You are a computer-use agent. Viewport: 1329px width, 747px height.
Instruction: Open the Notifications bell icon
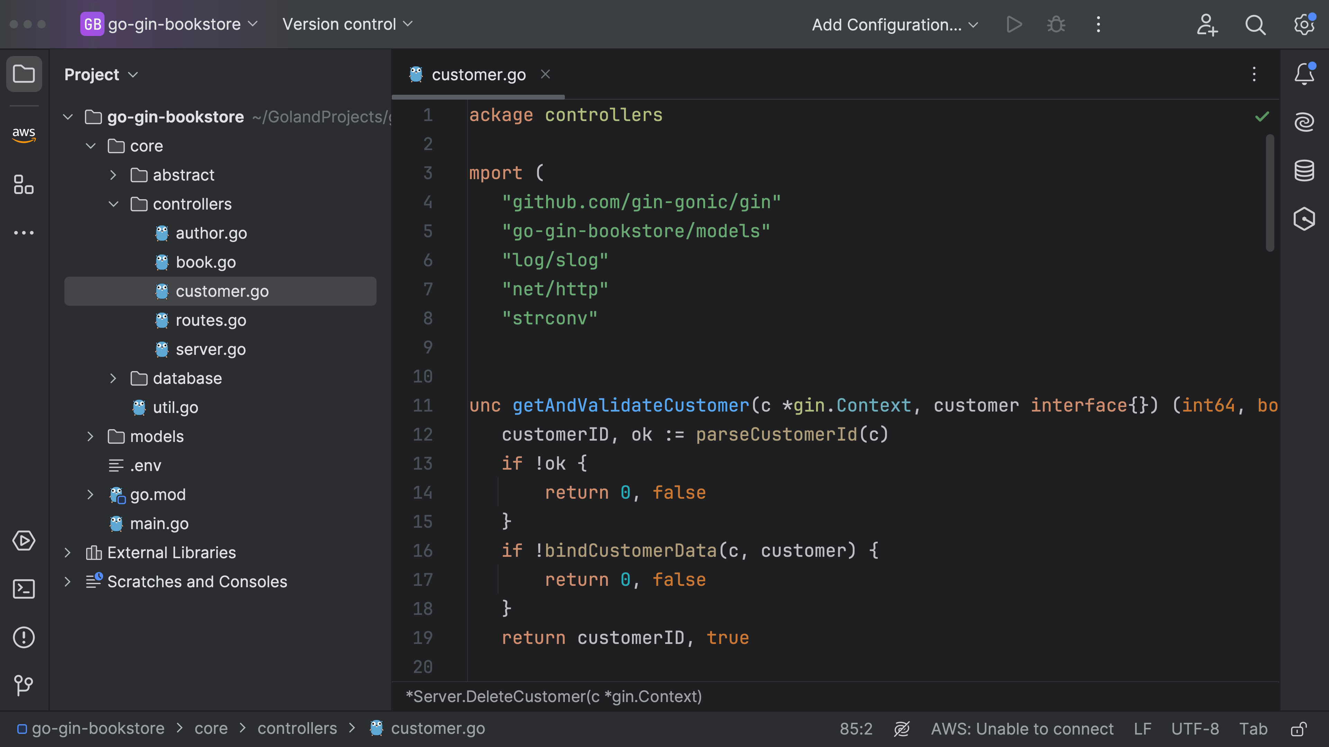1304,74
